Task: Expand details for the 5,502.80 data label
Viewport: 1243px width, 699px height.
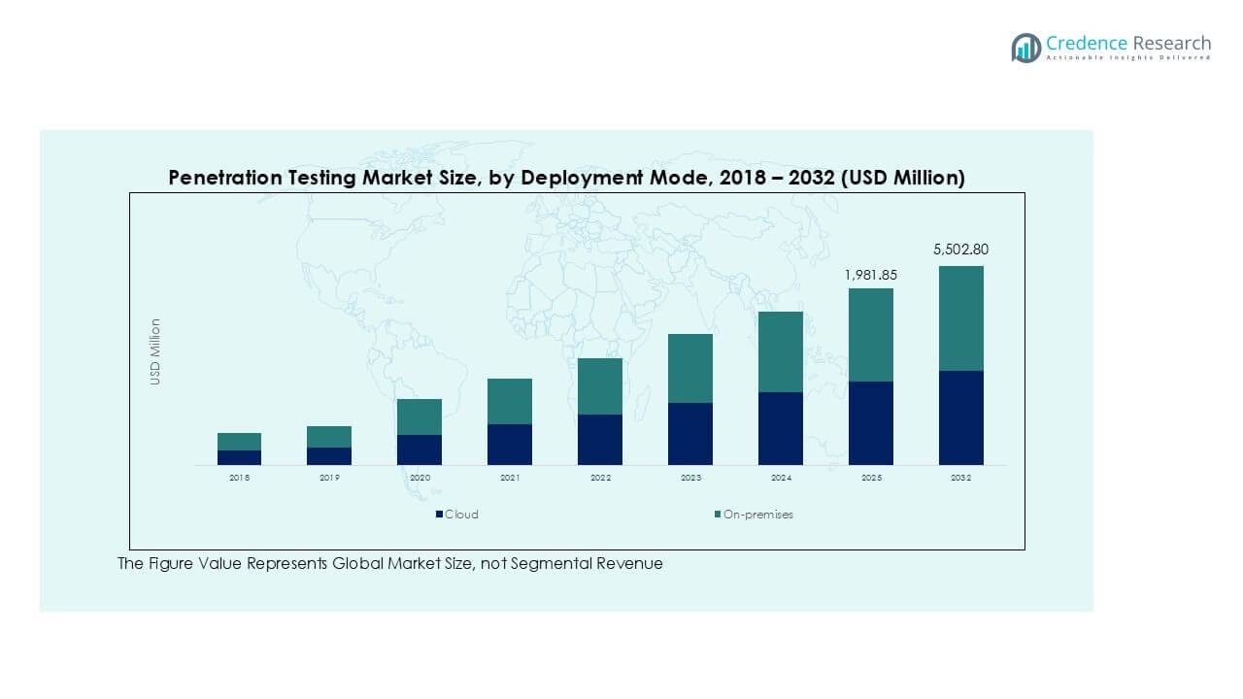Action: (x=960, y=250)
